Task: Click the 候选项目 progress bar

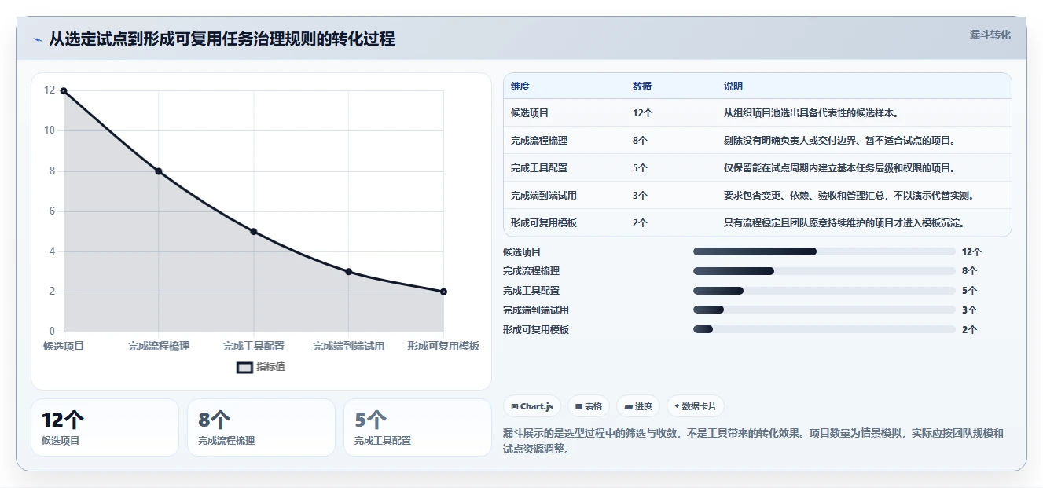Action: tap(824, 251)
